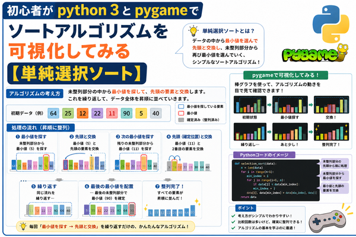Viewport: 356px width, 237px height.
Task: Select the teal data box showing 90
Action: (x=126, y=113)
